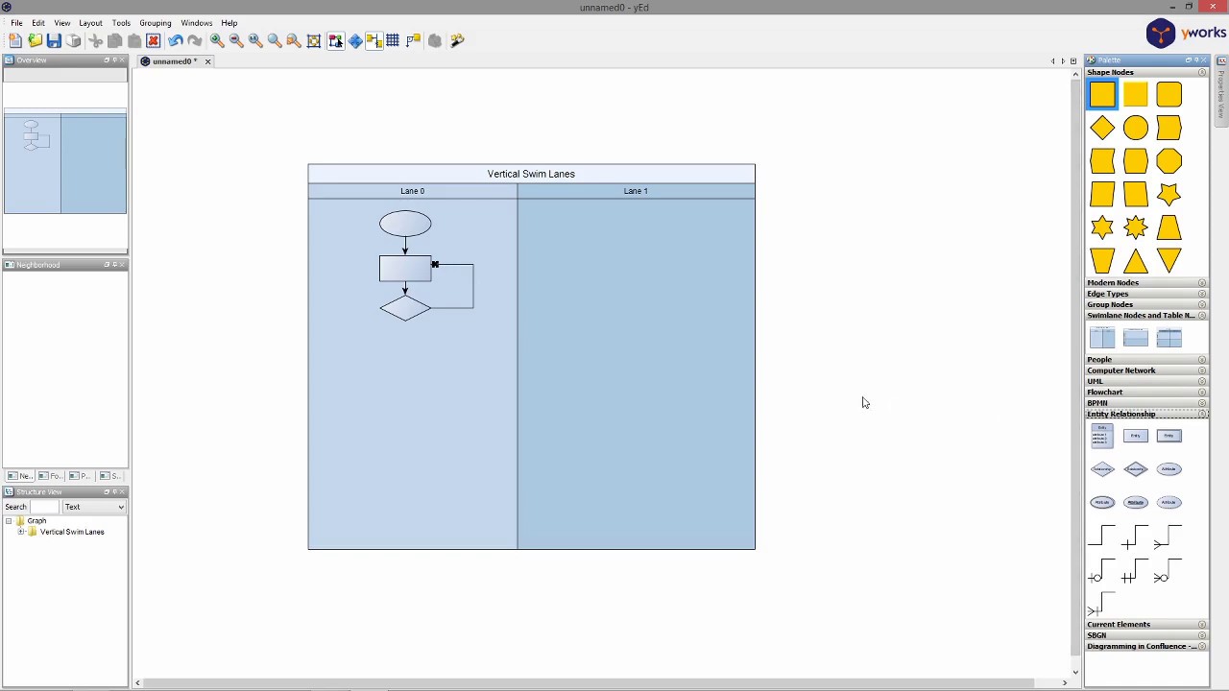Pick the first swimlane node in palette
The height and width of the screenshot is (691, 1229).
[x=1102, y=337]
